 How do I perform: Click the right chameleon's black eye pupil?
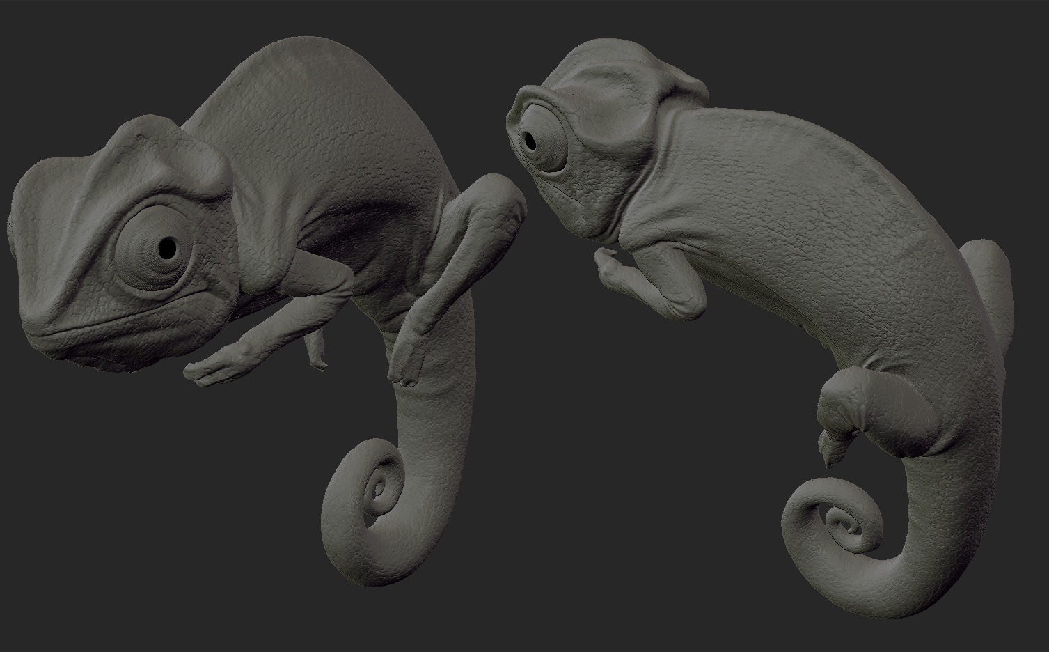coord(530,140)
